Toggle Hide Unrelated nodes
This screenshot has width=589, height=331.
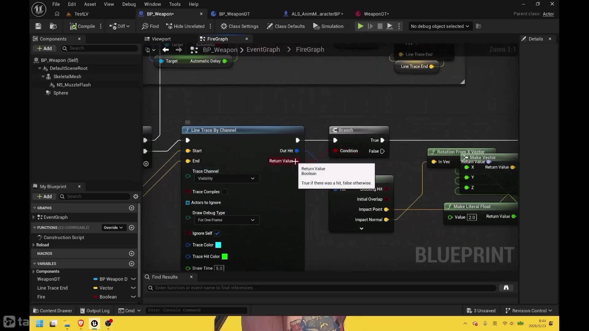185,26
